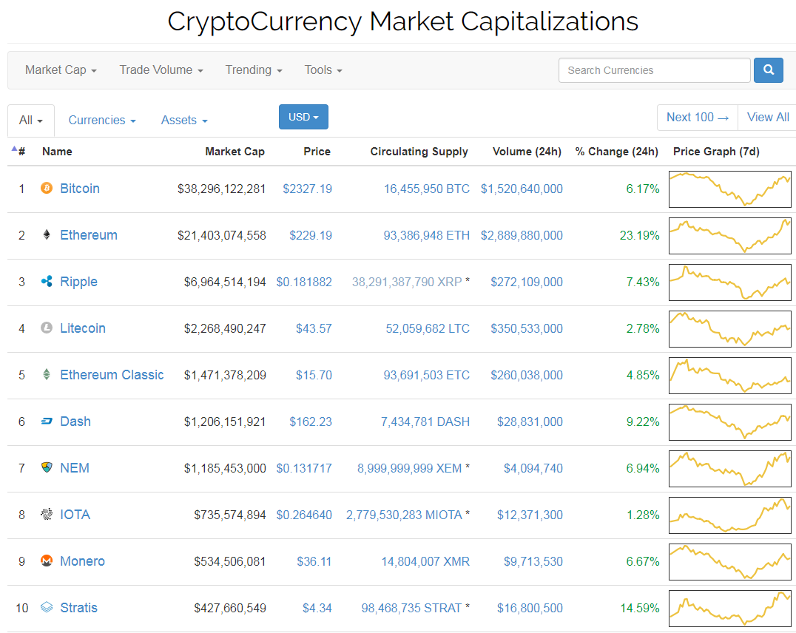Open Bitcoin 7-day price graph

[x=730, y=189]
